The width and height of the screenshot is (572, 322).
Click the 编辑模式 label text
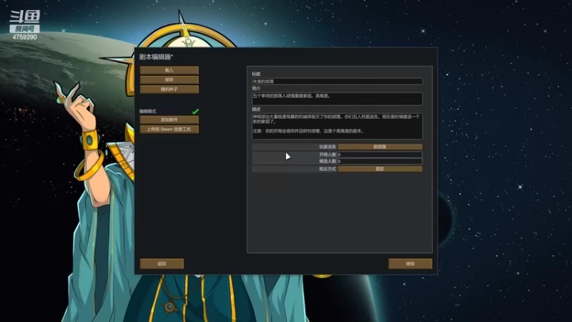tap(148, 112)
